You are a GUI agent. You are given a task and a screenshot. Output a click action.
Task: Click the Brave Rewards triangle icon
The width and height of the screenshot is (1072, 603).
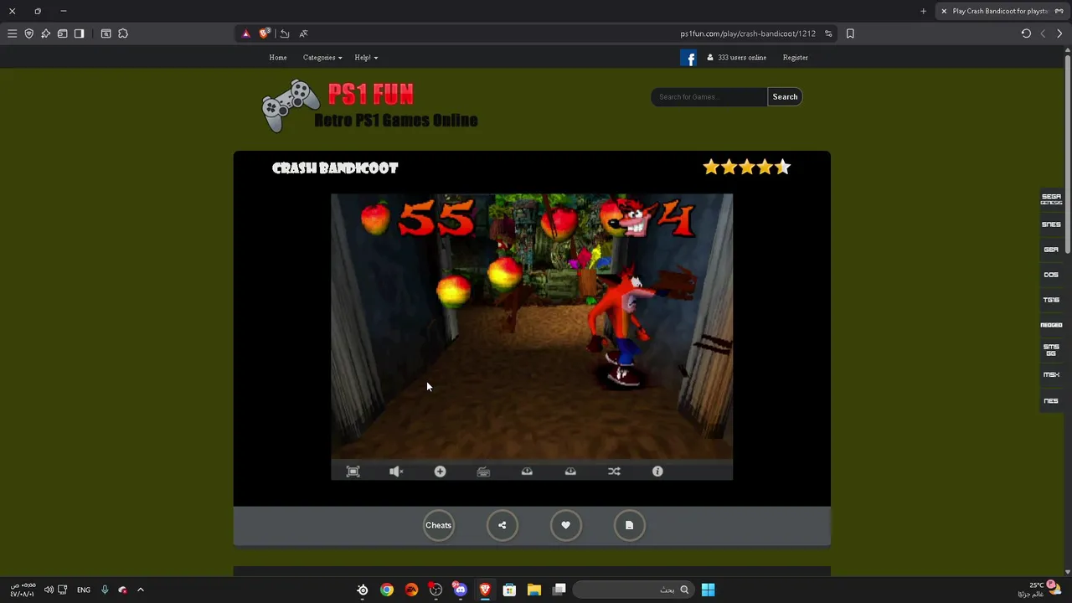click(245, 33)
